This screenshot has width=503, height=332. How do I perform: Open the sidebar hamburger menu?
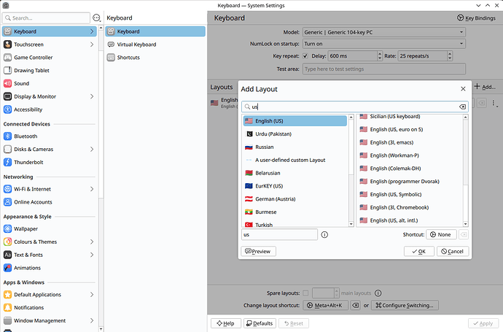point(96,18)
